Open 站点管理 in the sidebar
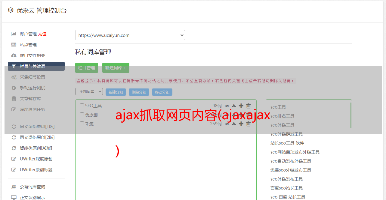The height and width of the screenshot is (200, 386). tap(28, 45)
